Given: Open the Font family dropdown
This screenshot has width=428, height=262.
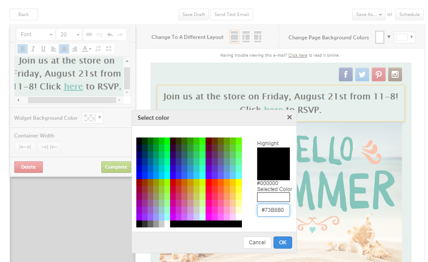Looking at the screenshot, I should point(36,35).
